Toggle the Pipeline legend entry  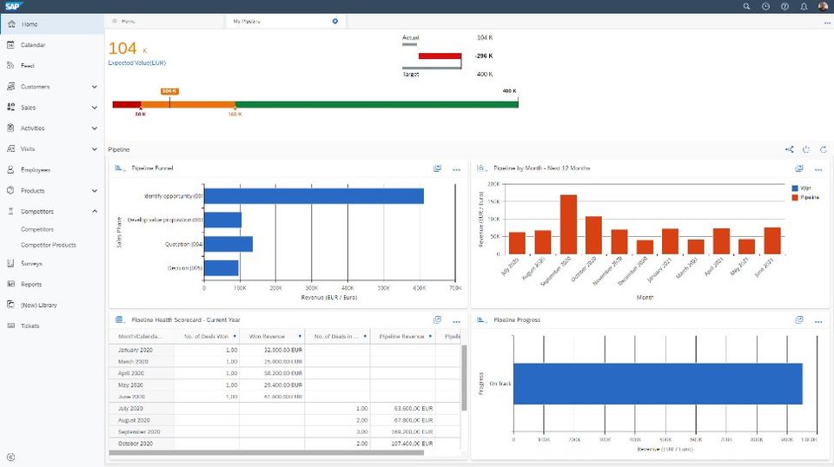coord(805,197)
